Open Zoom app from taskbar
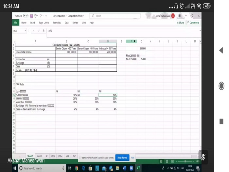The height and width of the screenshot is (172, 229). (x=131, y=168)
